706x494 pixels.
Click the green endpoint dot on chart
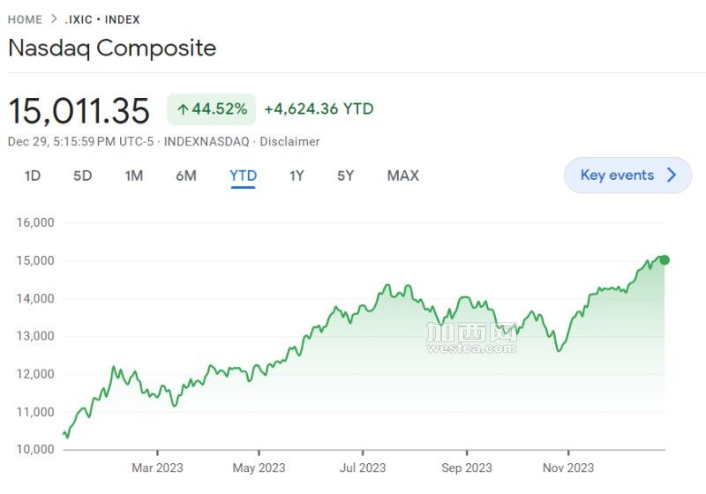[x=665, y=259]
